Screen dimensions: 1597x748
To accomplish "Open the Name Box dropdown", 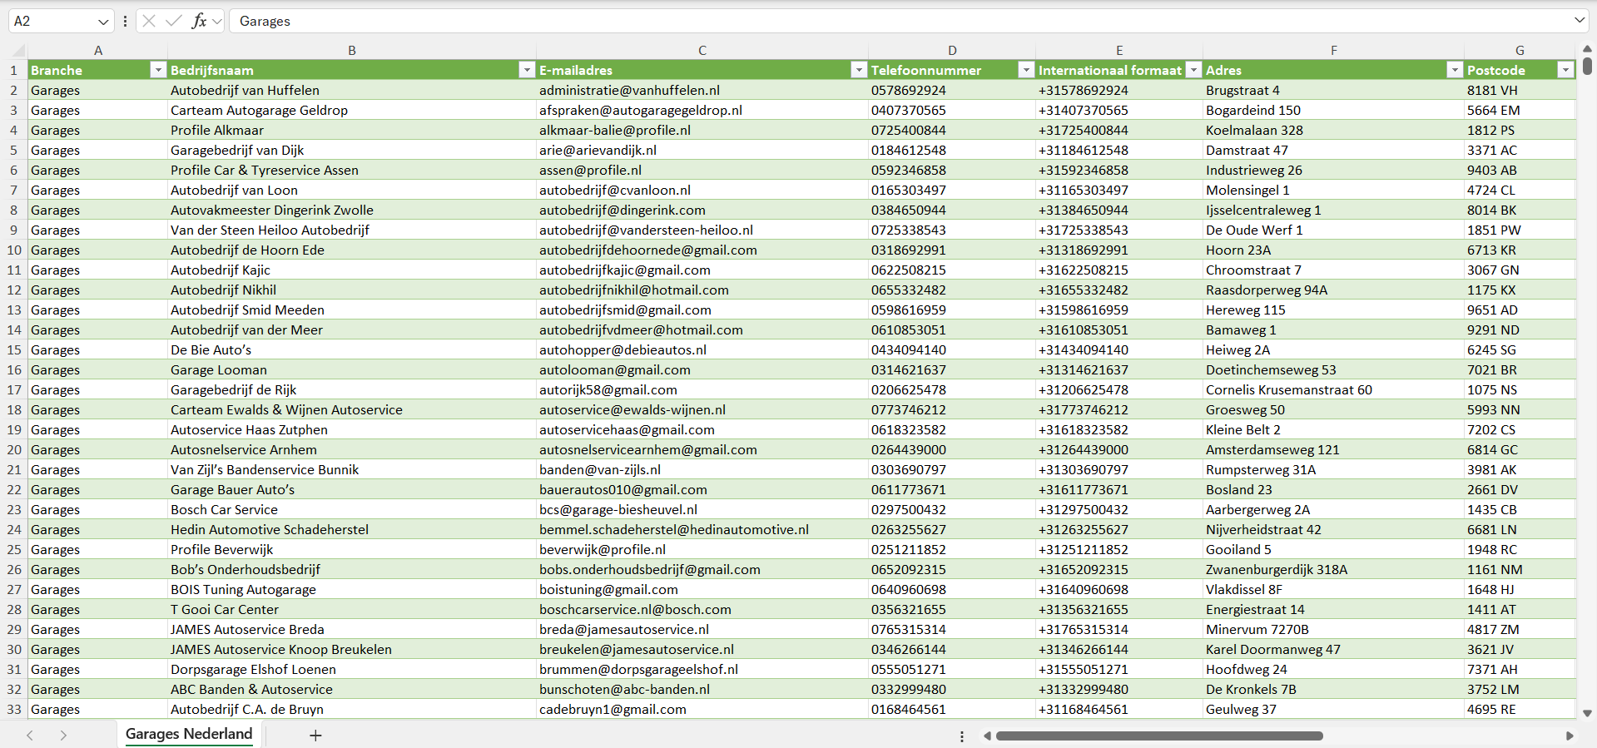I will point(103,22).
